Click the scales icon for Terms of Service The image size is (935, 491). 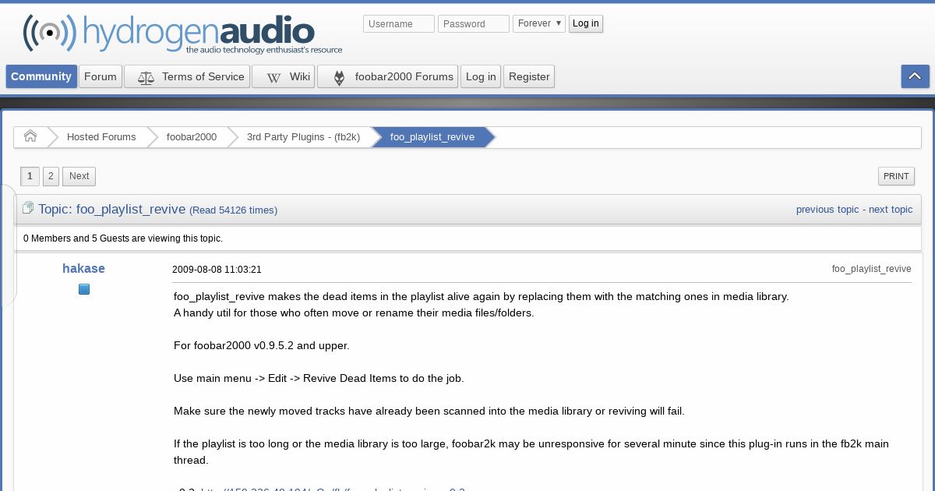[x=146, y=77]
